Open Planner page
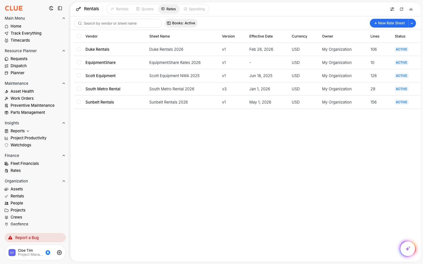The width and height of the screenshot is (423, 264). pos(17,73)
